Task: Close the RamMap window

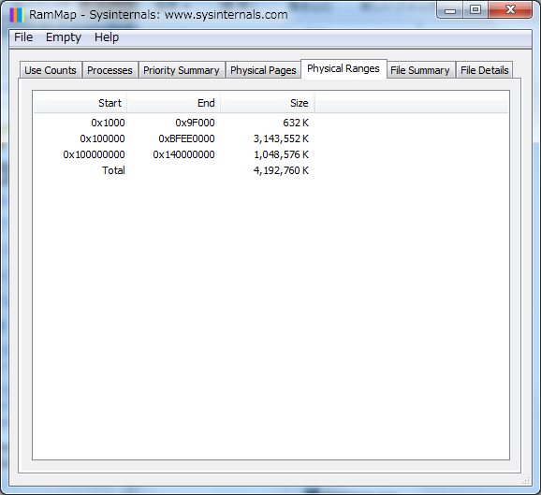Action: coord(510,10)
